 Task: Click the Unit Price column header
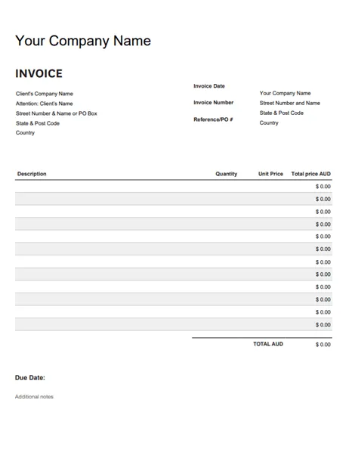tap(270, 174)
